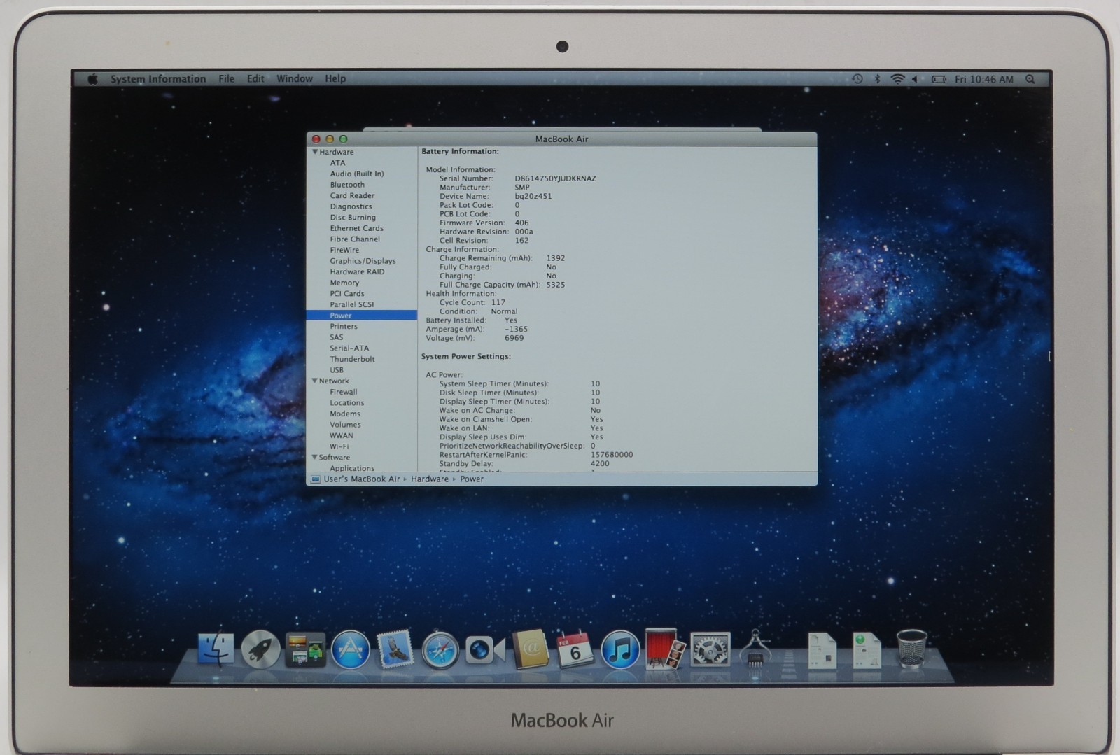Collapse the Hardware section triangle
This screenshot has height=755, width=1120.
315,152
